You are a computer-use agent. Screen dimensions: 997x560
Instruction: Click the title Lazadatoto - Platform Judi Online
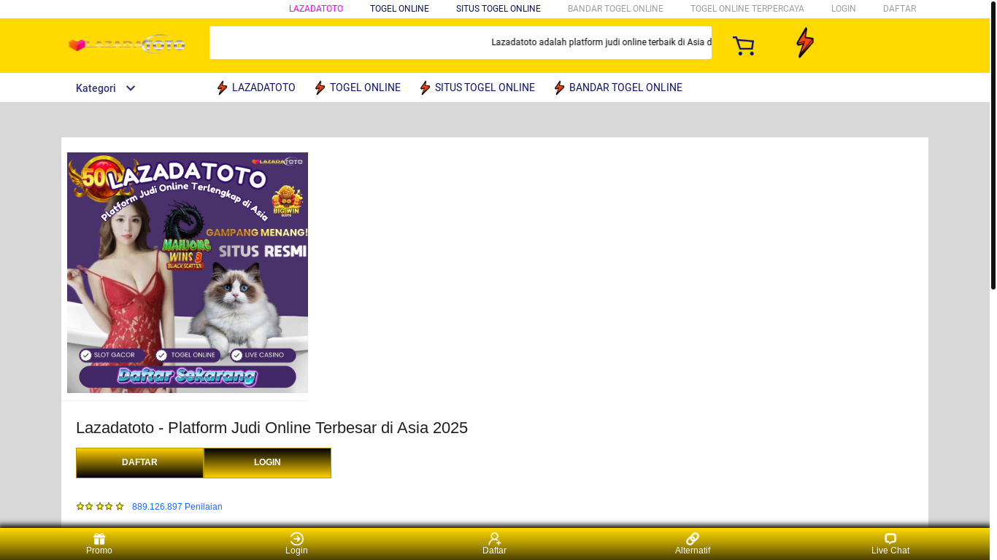(x=272, y=428)
